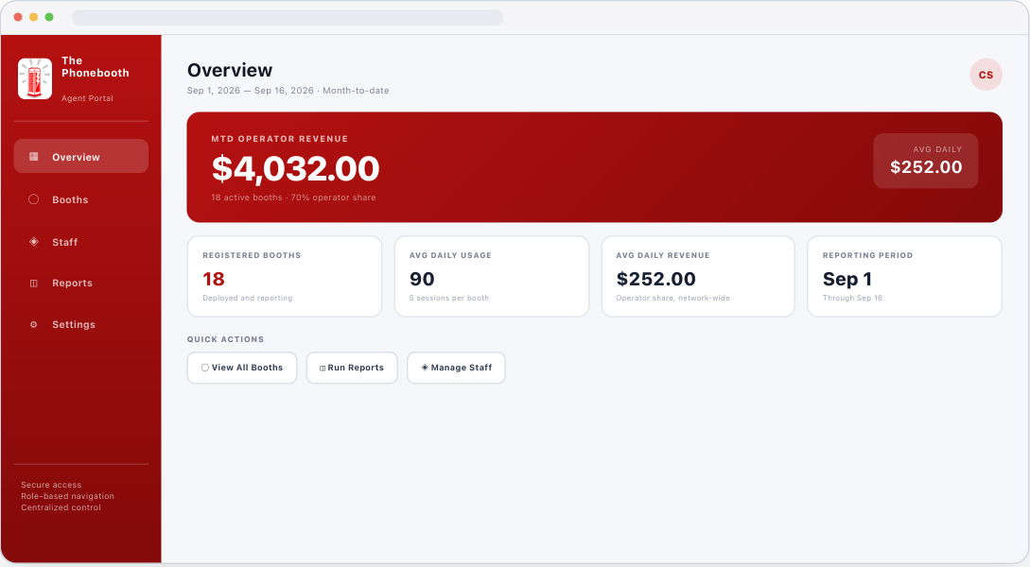This screenshot has width=1030, height=567.
Task: Click the diamond icon on Manage Staff
Action: [x=425, y=368]
